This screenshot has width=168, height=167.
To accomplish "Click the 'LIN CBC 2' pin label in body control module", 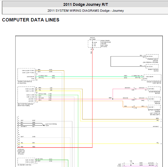I will point(31,99).
